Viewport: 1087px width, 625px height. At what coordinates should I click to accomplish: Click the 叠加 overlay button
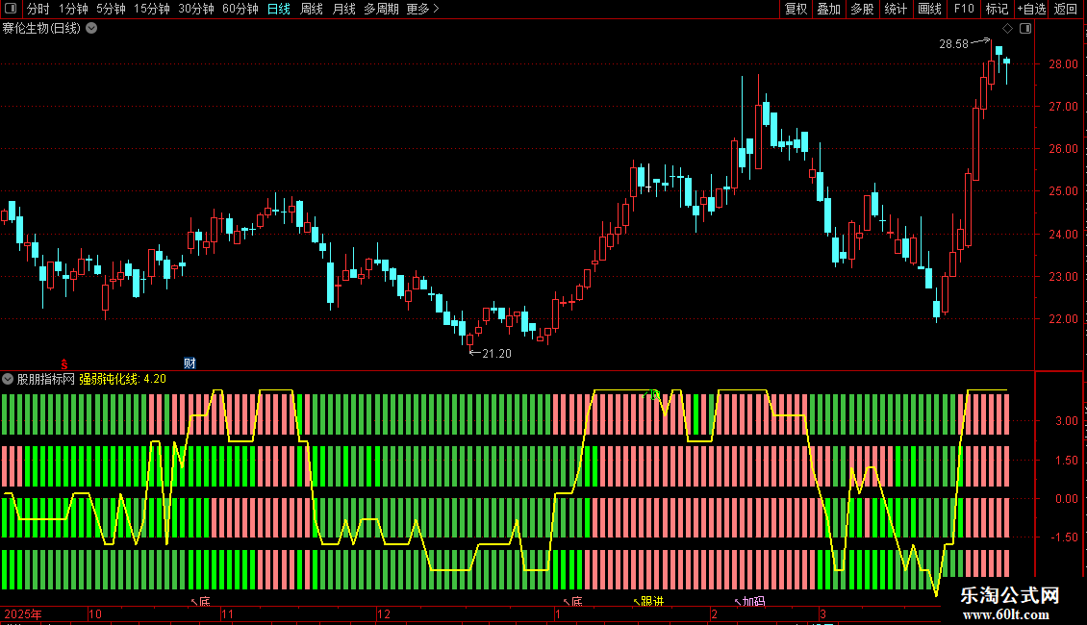[828, 9]
